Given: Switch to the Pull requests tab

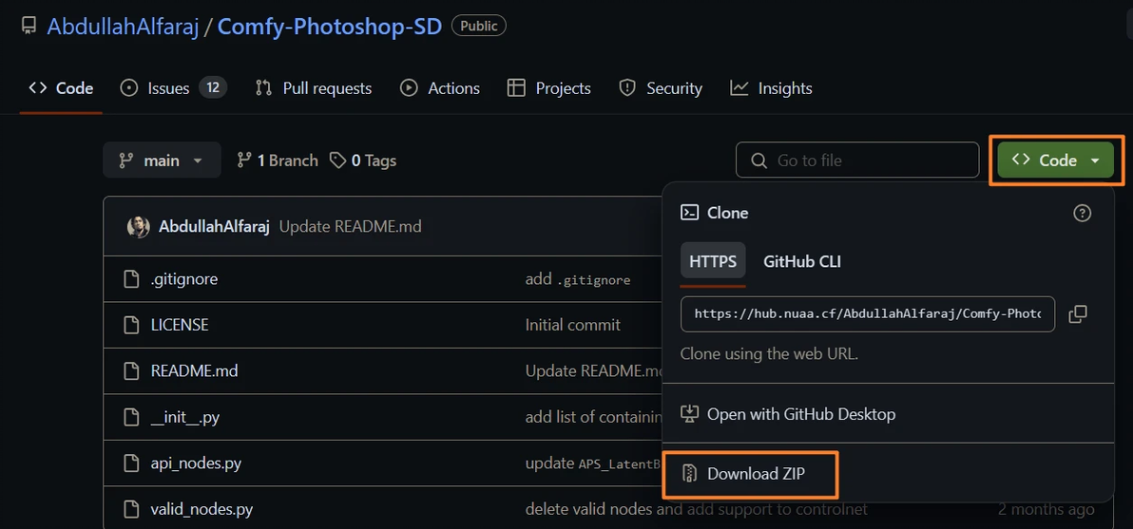Looking at the screenshot, I should pos(314,88).
